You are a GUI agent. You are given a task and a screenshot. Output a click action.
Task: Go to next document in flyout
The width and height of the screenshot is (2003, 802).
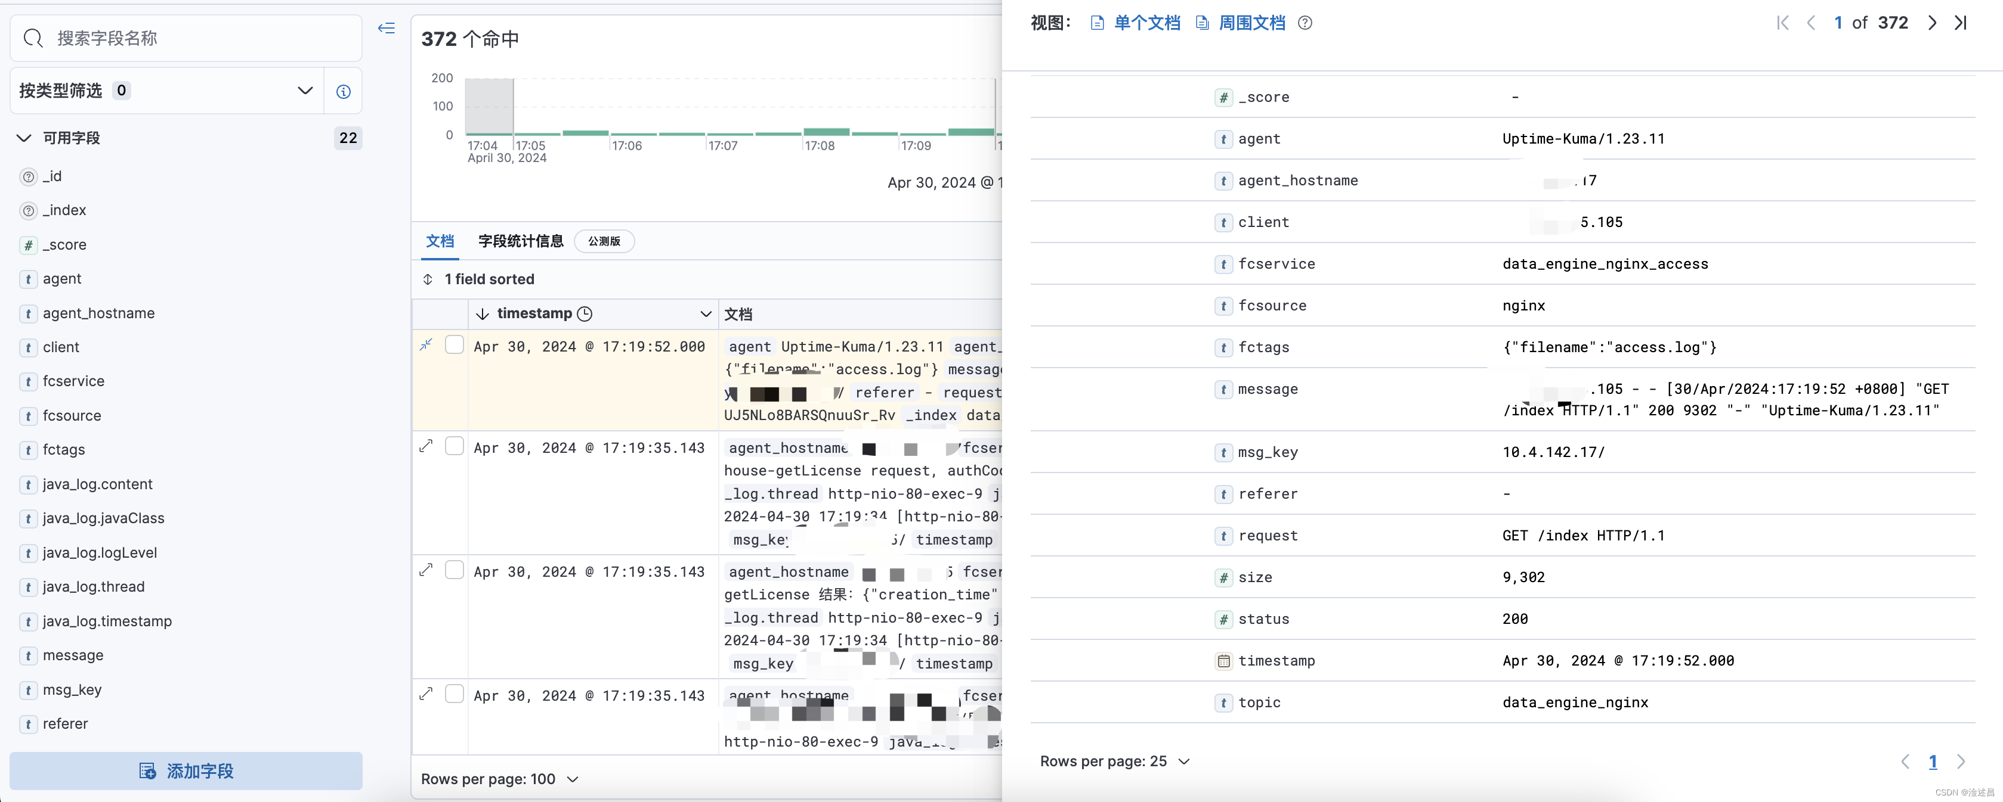point(1932,23)
